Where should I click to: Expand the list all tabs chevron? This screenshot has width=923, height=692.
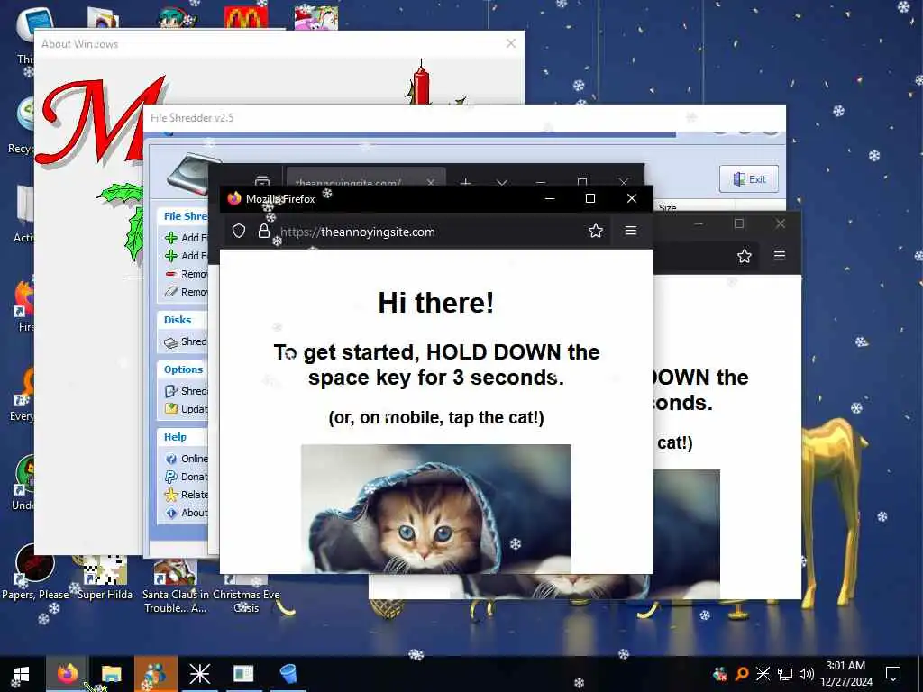point(501,183)
